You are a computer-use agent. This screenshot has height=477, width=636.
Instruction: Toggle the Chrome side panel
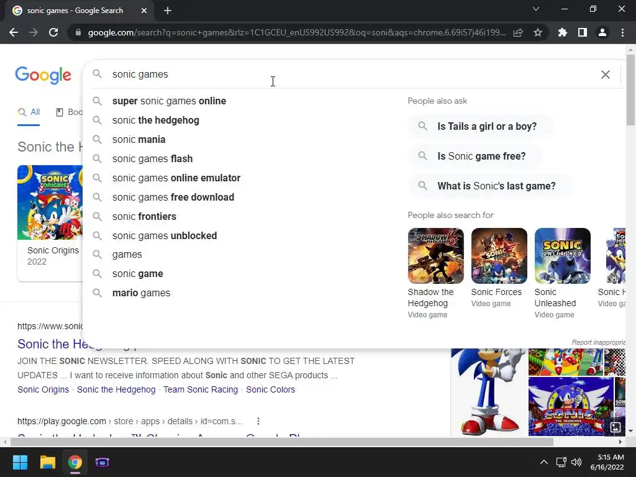coord(583,32)
